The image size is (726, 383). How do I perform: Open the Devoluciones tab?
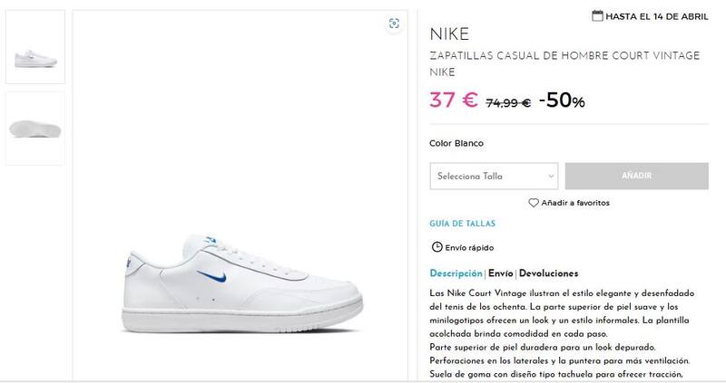pos(549,273)
